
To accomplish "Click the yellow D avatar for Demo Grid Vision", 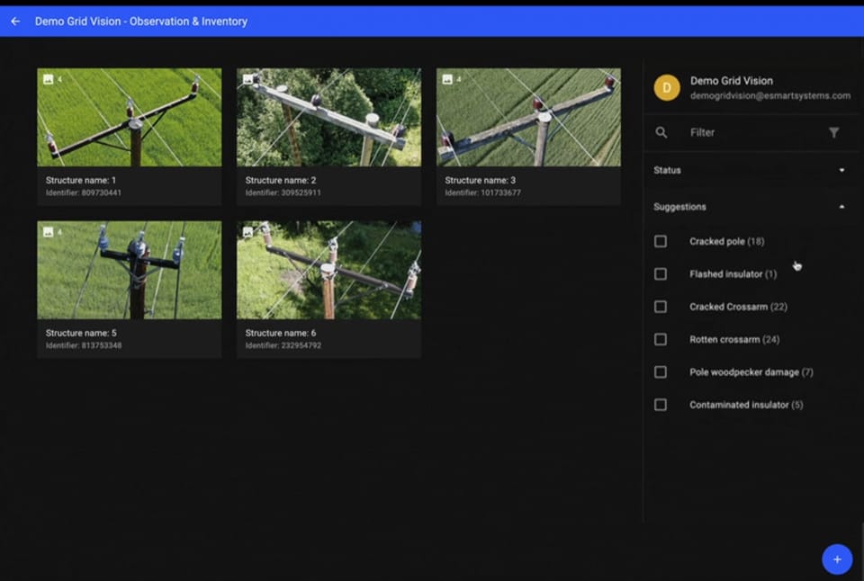I will [x=666, y=88].
